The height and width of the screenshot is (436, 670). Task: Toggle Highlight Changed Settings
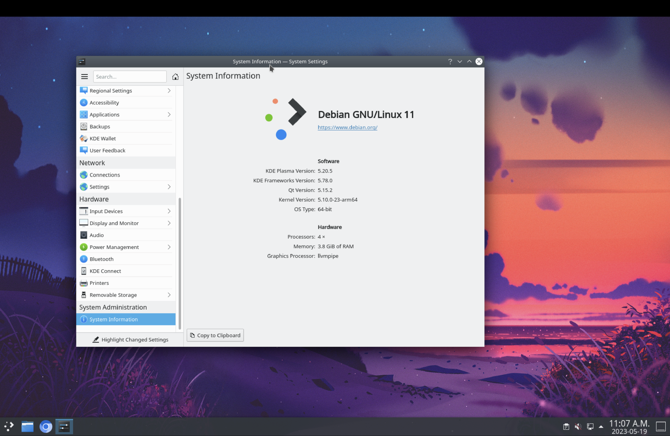130,339
